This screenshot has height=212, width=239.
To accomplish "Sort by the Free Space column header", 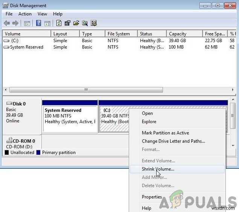I will point(215,34).
